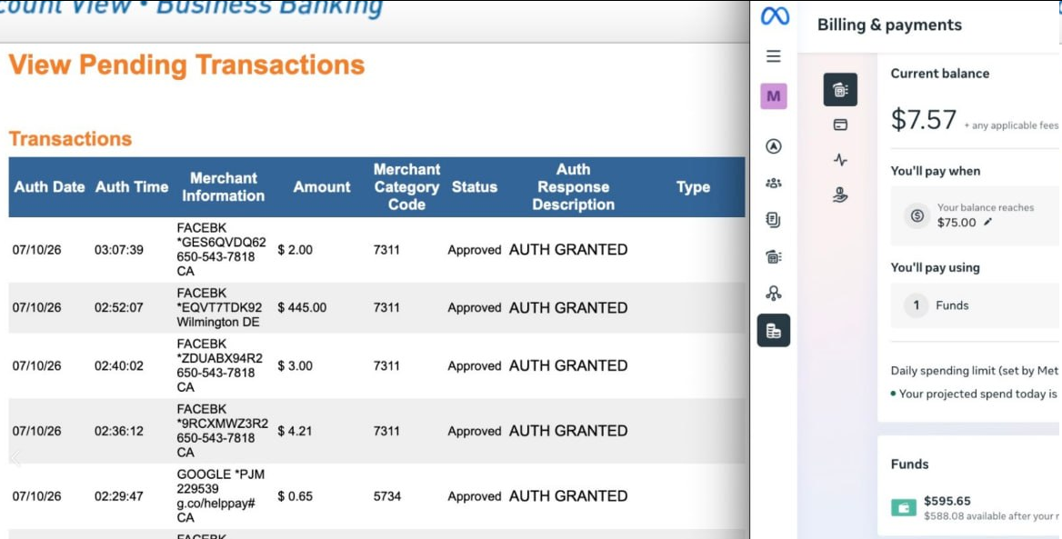Open the connected network nodes icon

774,294
